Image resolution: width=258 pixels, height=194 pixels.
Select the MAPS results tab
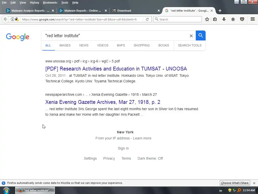point(121,45)
